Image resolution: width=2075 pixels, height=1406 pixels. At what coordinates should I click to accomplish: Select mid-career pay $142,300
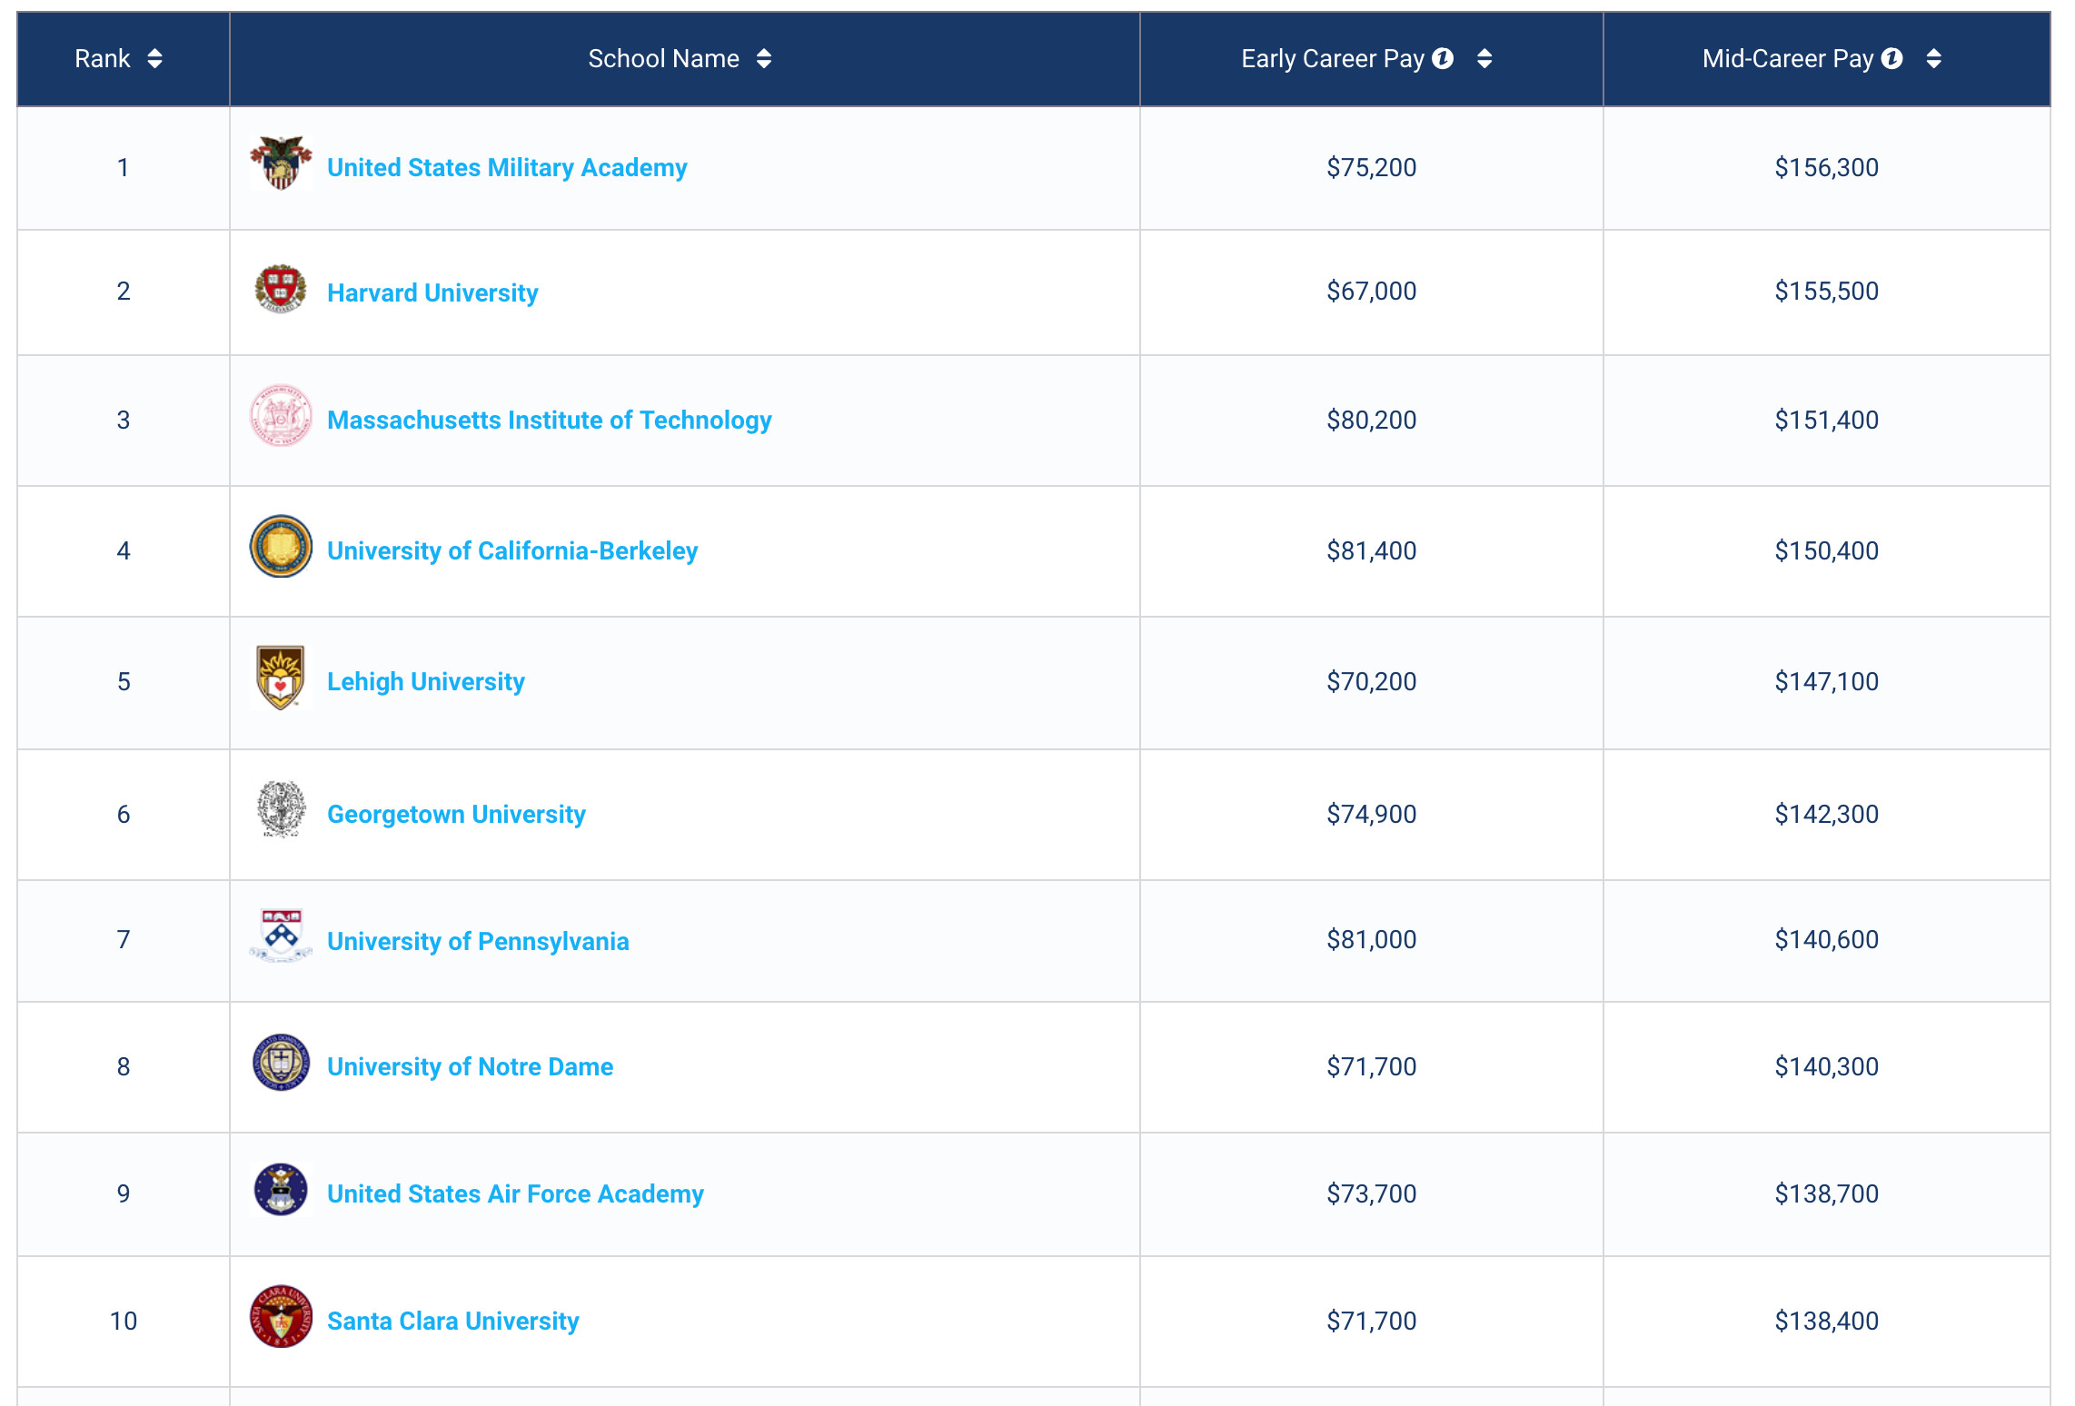[x=1826, y=814]
